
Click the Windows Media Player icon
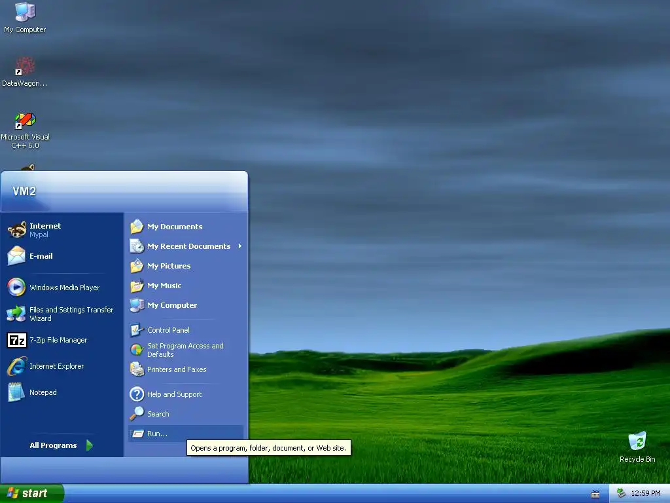tap(16, 287)
